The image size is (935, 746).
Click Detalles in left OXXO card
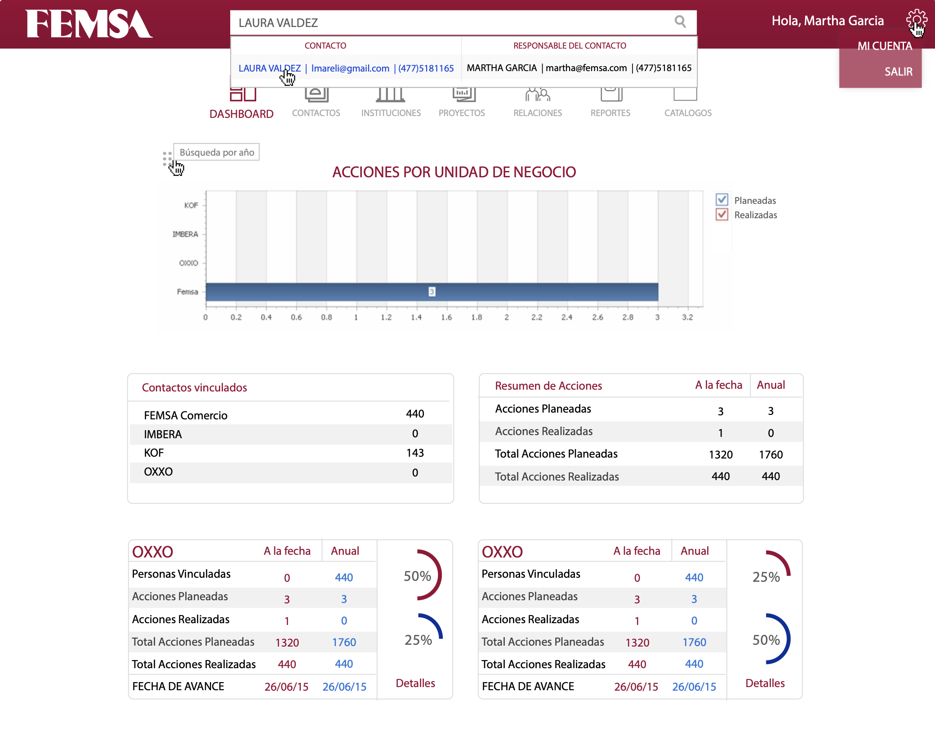(x=415, y=683)
